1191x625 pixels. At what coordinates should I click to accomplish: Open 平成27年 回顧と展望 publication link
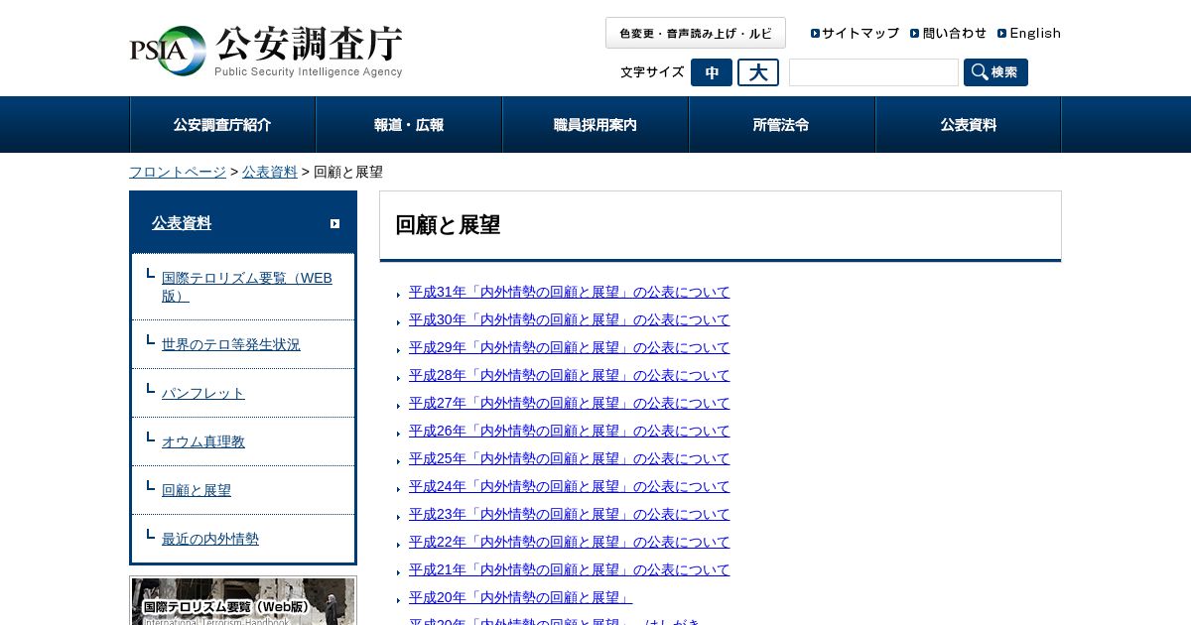570,403
